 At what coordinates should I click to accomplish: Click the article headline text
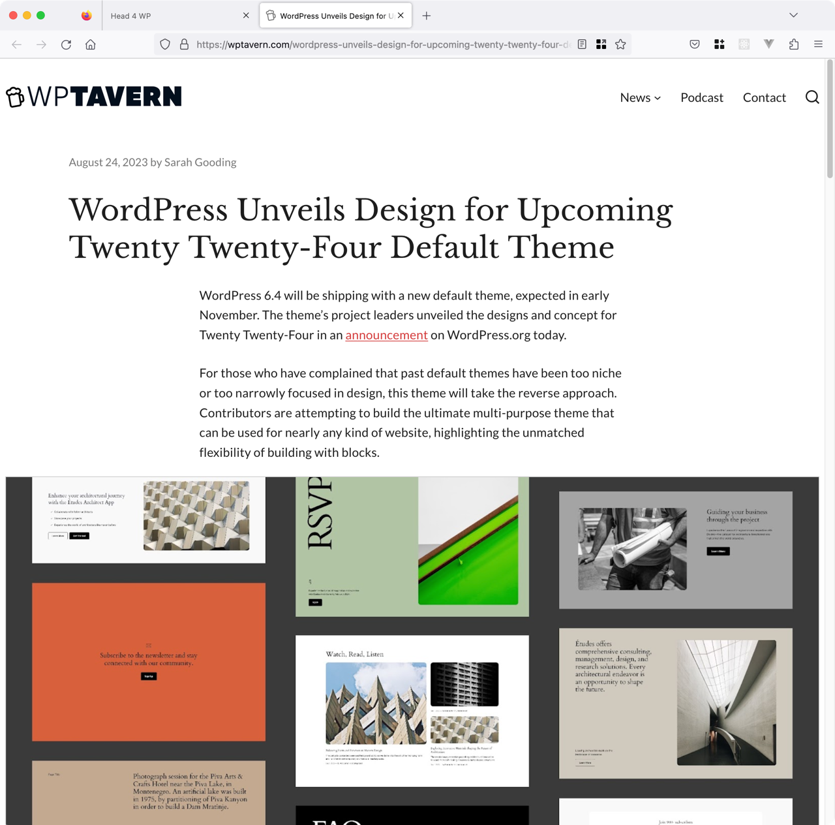tap(371, 228)
